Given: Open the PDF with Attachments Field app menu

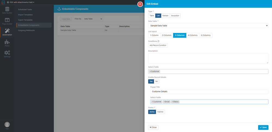Looking at the screenshot, I should tap(20, 2).
